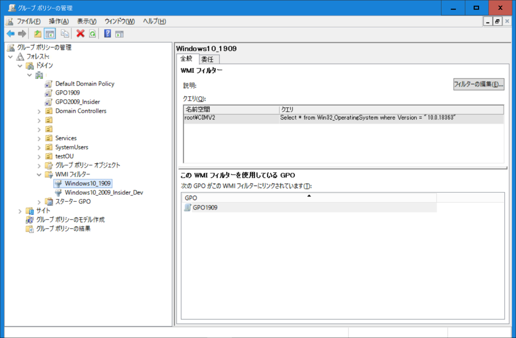
Task: Click the 名前空間 column header
Action: coord(231,110)
